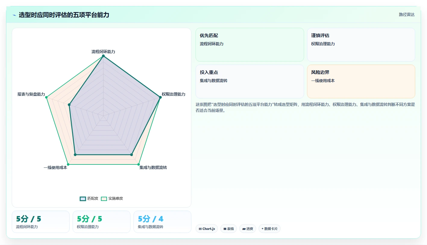Toggle the 匹配度 legend entry
This screenshot has height=245, width=427.
[x=89, y=199]
